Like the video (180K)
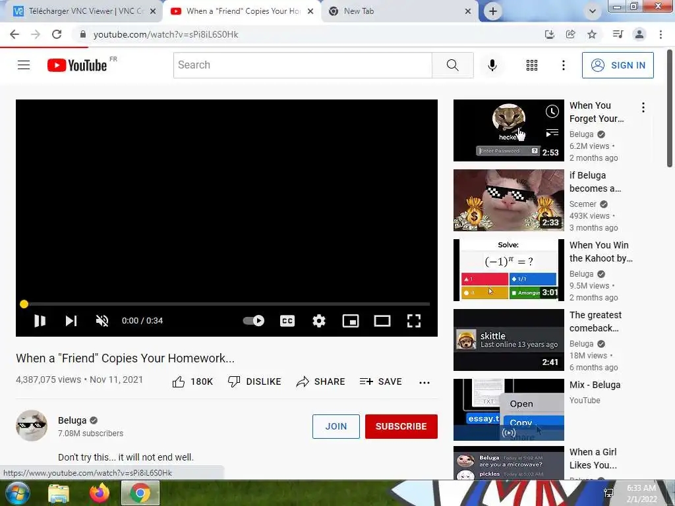675x506 pixels. pos(192,381)
